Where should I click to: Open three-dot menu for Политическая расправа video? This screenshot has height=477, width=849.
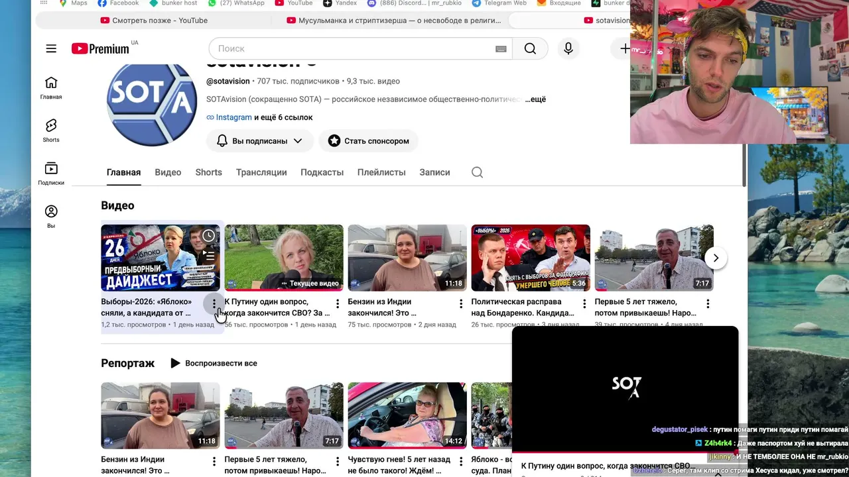[584, 303]
